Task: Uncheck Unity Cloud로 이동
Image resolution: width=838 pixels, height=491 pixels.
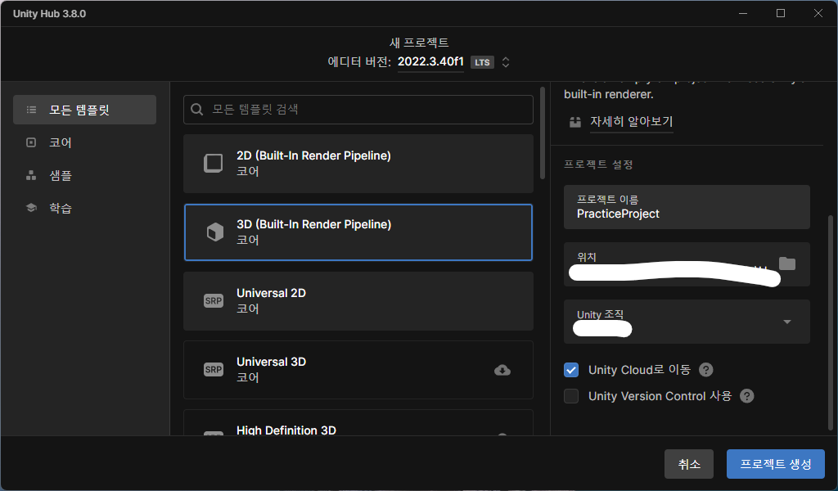Action: click(571, 370)
